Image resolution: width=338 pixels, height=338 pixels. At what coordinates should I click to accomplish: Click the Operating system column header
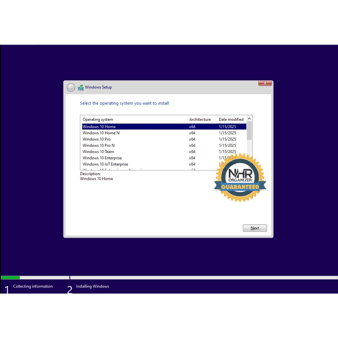(x=134, y=119)
